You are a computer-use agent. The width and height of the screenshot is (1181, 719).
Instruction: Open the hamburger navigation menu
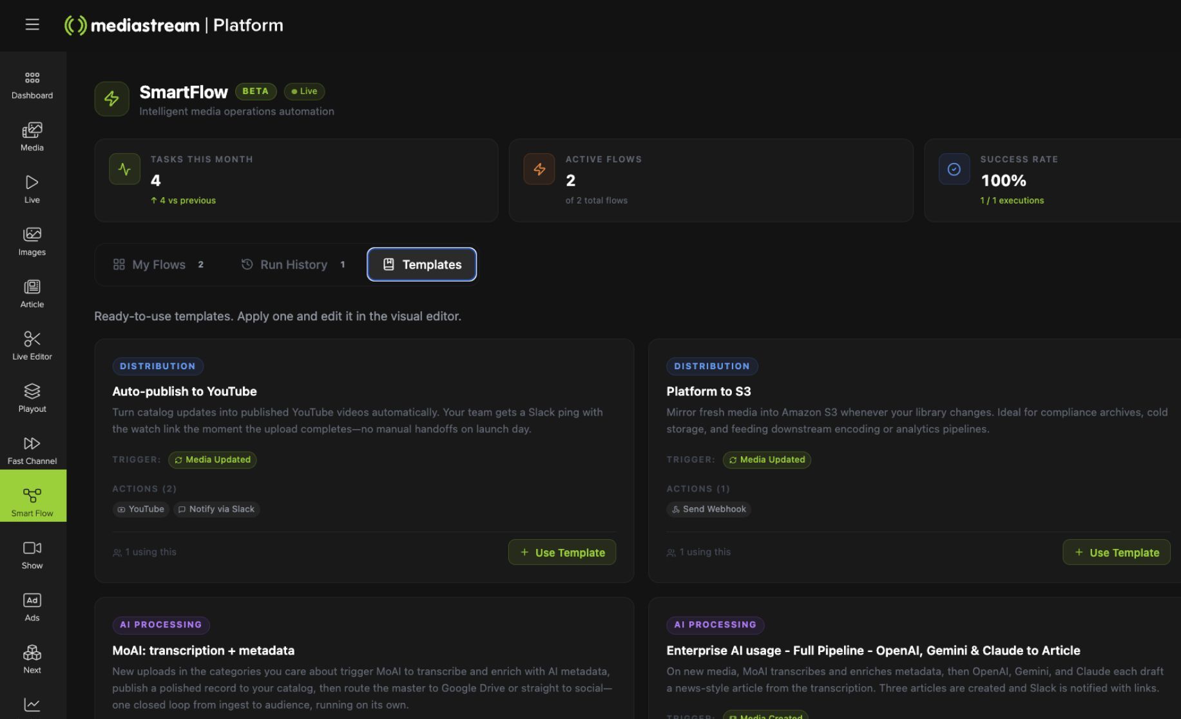pos(32,25)
